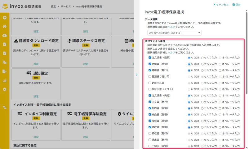Screen dimensions: 248x149
Task: Click the status icon beside 請求ステータス設定
Action: 69,41
